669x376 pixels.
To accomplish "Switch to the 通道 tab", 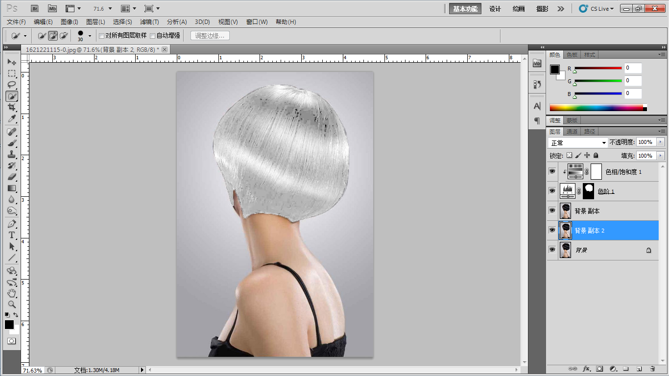I will click(x=572, y=131).
